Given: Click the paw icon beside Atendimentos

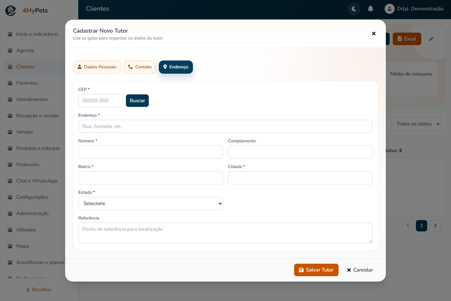Looking at the screenshot, I should tap(10, 99).
